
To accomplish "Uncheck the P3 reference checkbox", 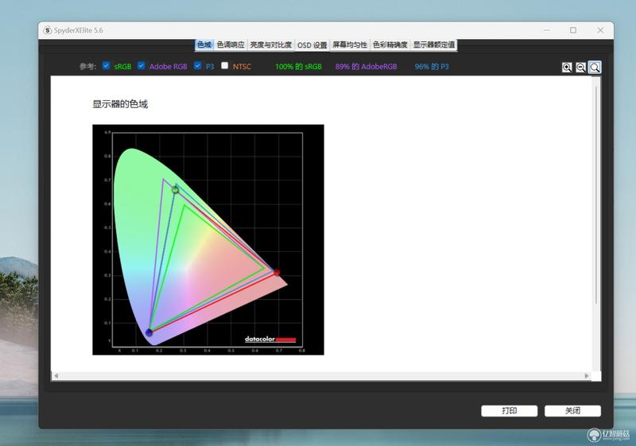I will 197,66.
